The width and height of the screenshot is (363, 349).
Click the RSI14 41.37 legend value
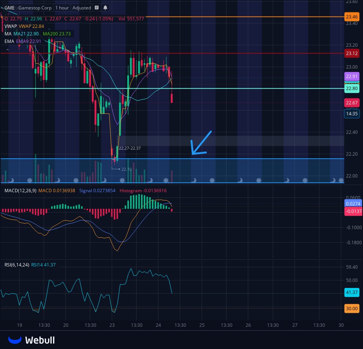pos(43,265)
